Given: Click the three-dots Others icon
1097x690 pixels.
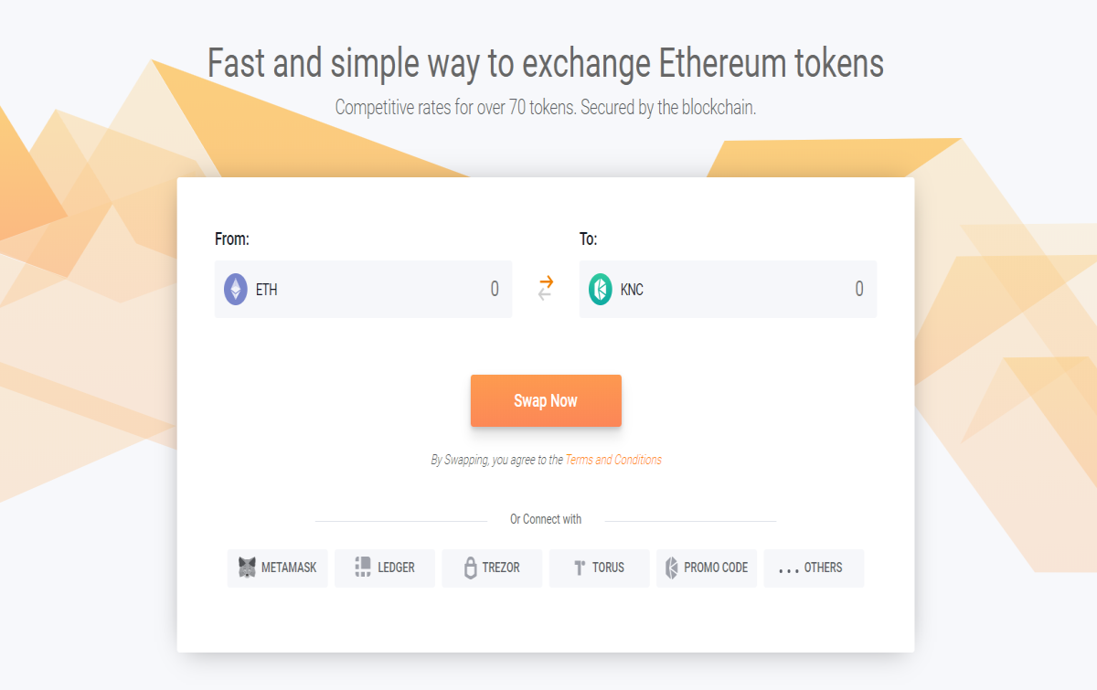Looking at the screenshot, I should click(x=788, y=570).
